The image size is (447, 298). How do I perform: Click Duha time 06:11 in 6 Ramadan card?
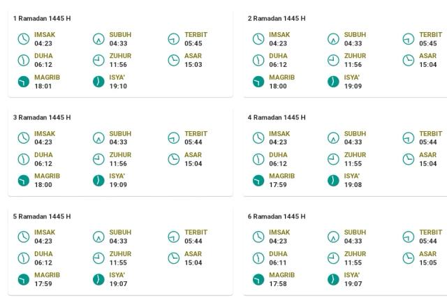pyautogui.click(x=278, y=262)
